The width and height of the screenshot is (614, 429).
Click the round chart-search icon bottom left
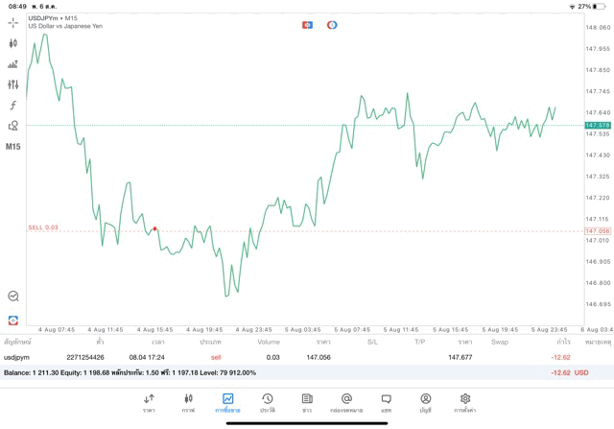click(x=13, y=297)
